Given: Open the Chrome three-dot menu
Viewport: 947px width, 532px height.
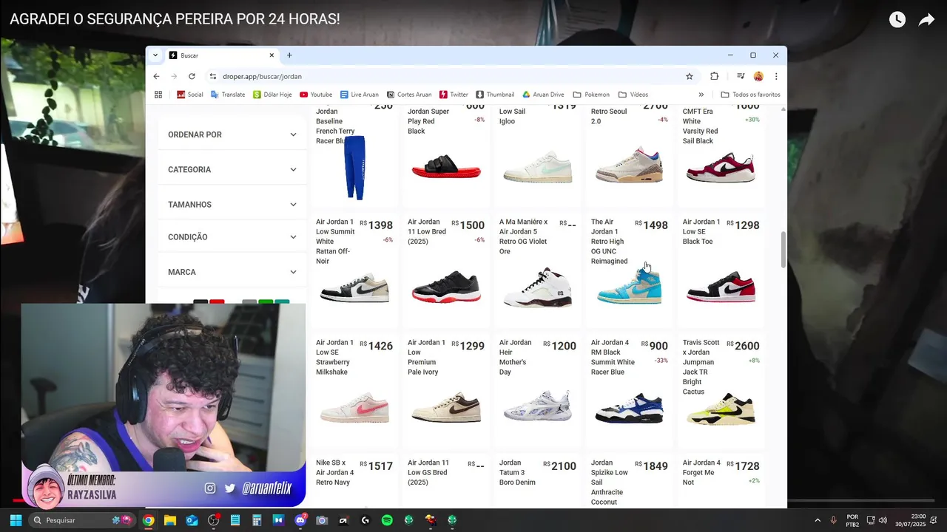Looking at the screenshot, I should coord(776,76).
